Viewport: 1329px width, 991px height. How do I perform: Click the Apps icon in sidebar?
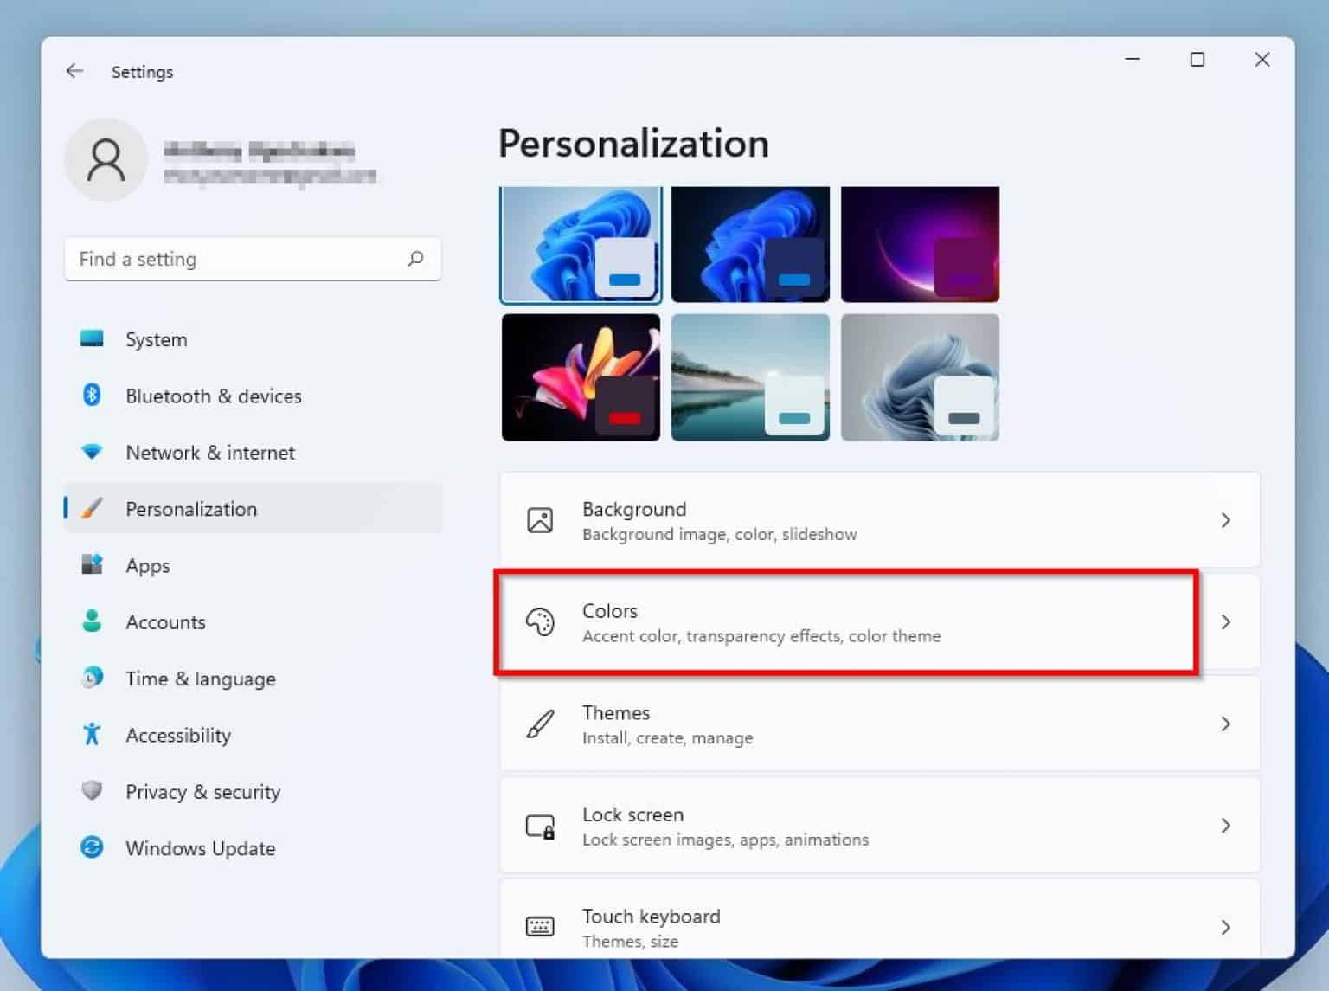(92, 564)
